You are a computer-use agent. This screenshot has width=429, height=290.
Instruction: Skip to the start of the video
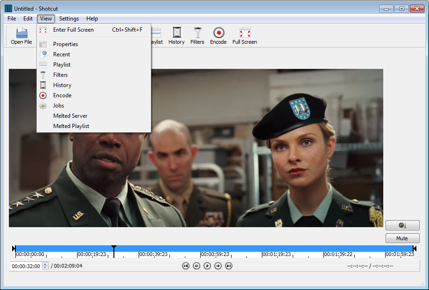coord(185,266)
